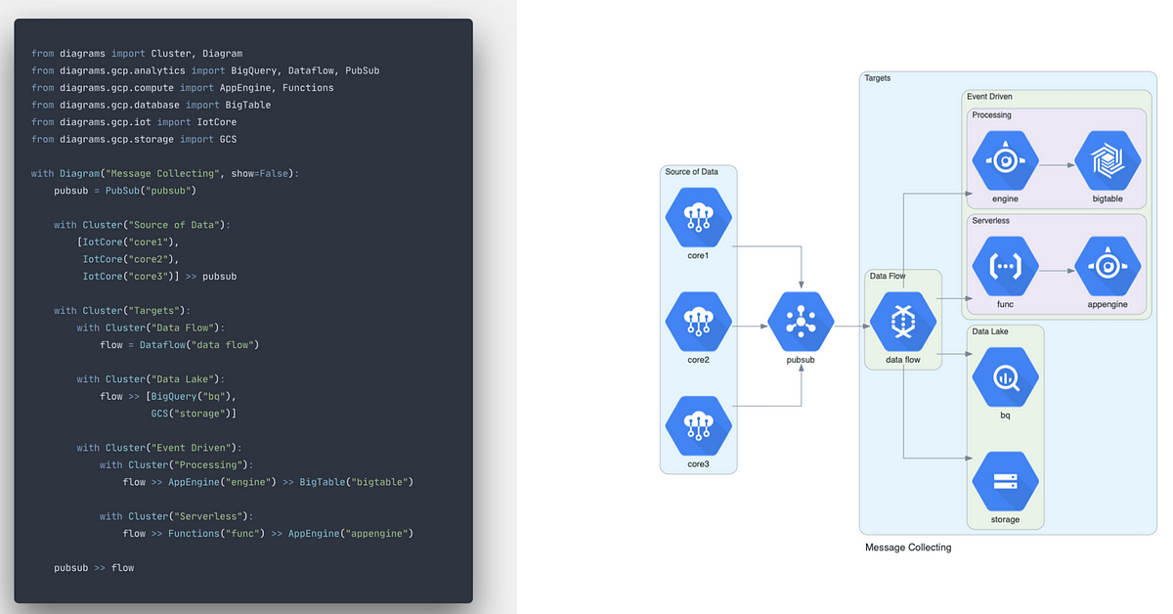Click the 'appengine' node label
This screenshot has width=1173, height=614.
coord(1108,305)
